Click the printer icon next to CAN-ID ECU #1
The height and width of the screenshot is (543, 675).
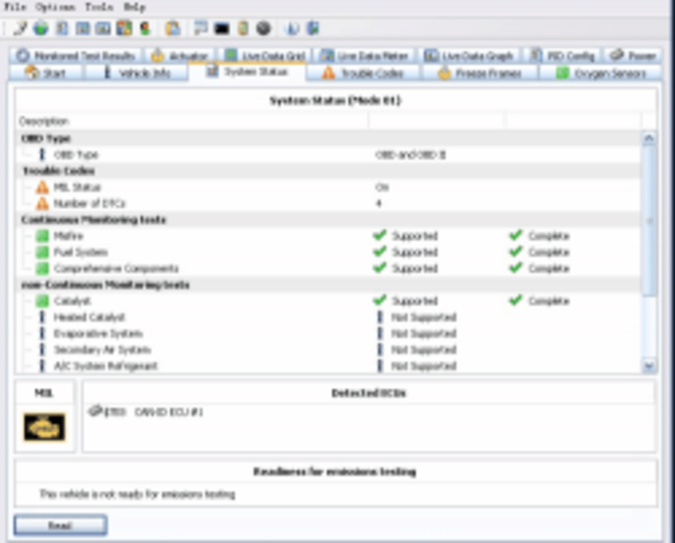click(x=95, y=411)
